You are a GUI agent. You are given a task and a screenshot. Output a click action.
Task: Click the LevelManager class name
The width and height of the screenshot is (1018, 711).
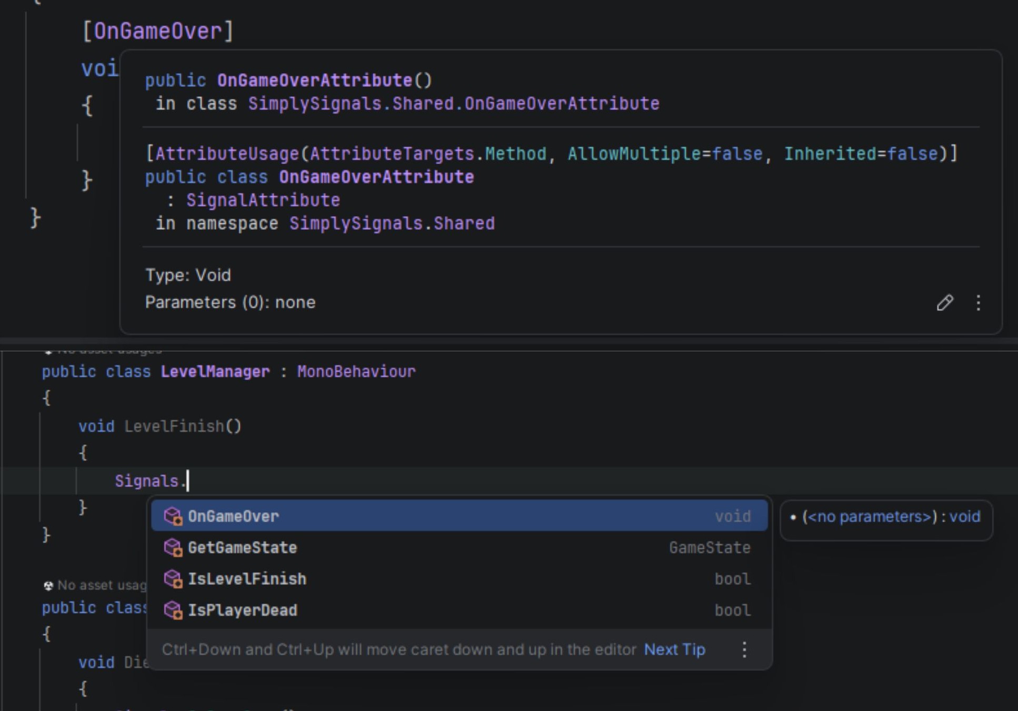pos(215,372)
